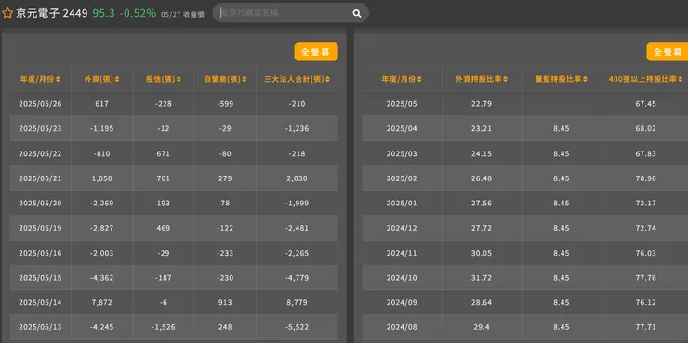This screenshot has height=343, width=688.
Task: Select the 京元電子 2449 stock title
Action: coord(52,13)
